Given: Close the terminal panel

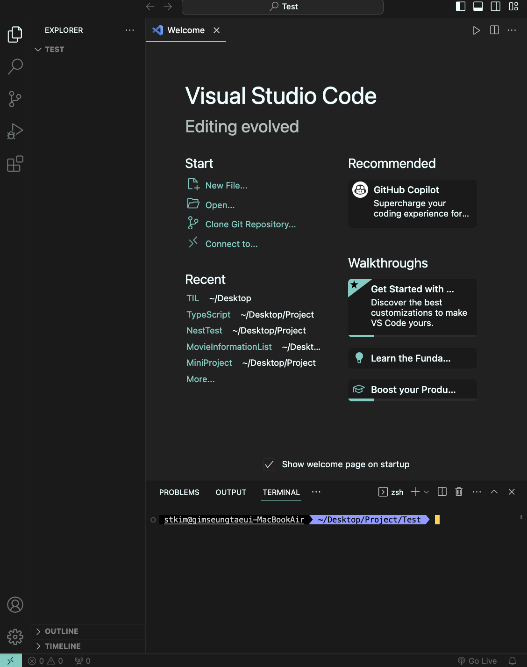Looking at the screenshot, I should pos(512,492).
